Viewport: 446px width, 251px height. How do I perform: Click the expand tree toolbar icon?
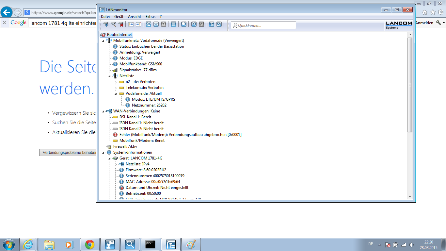tap(138, 24)
